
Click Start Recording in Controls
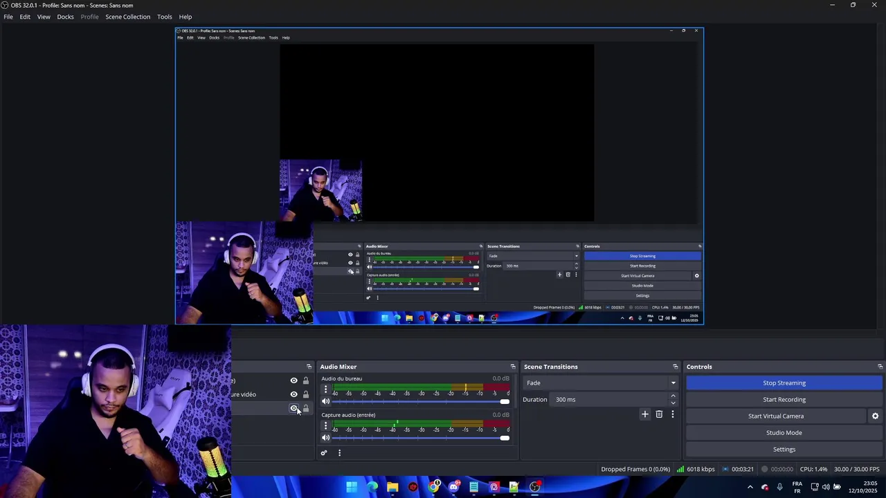click(784, 400)
